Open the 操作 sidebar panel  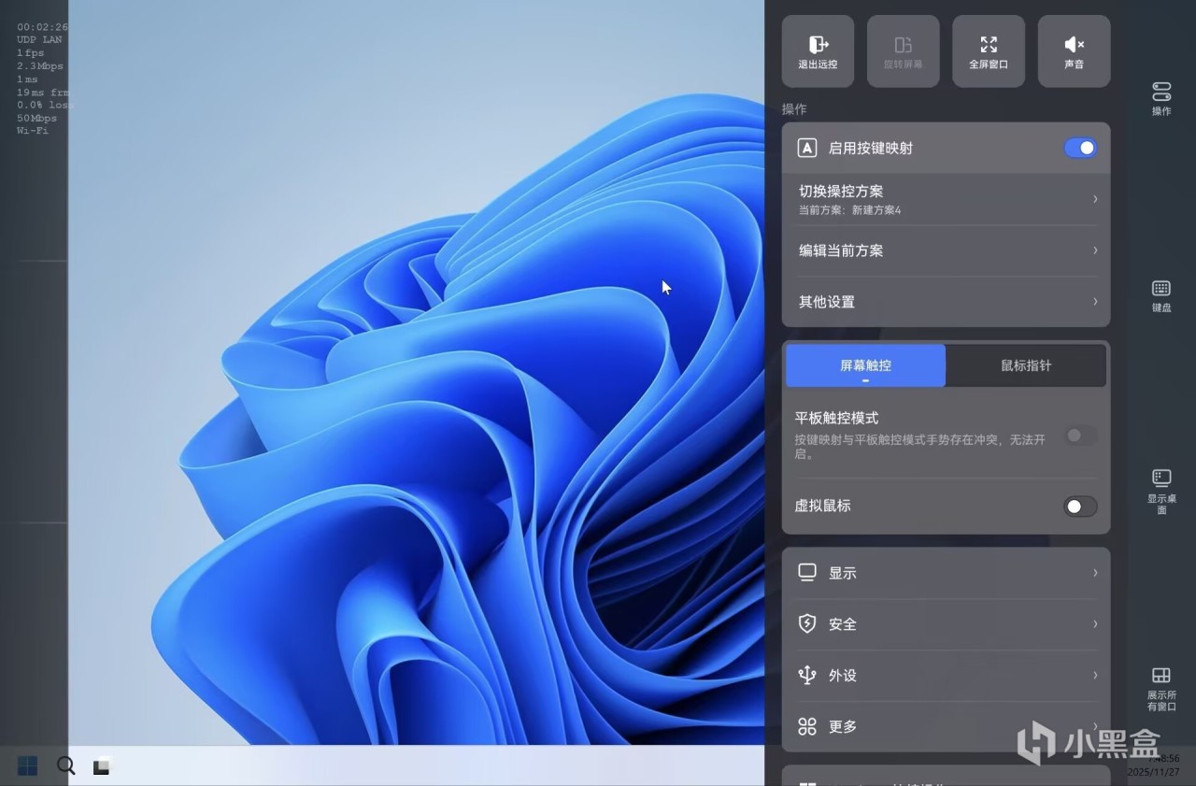1161,99
